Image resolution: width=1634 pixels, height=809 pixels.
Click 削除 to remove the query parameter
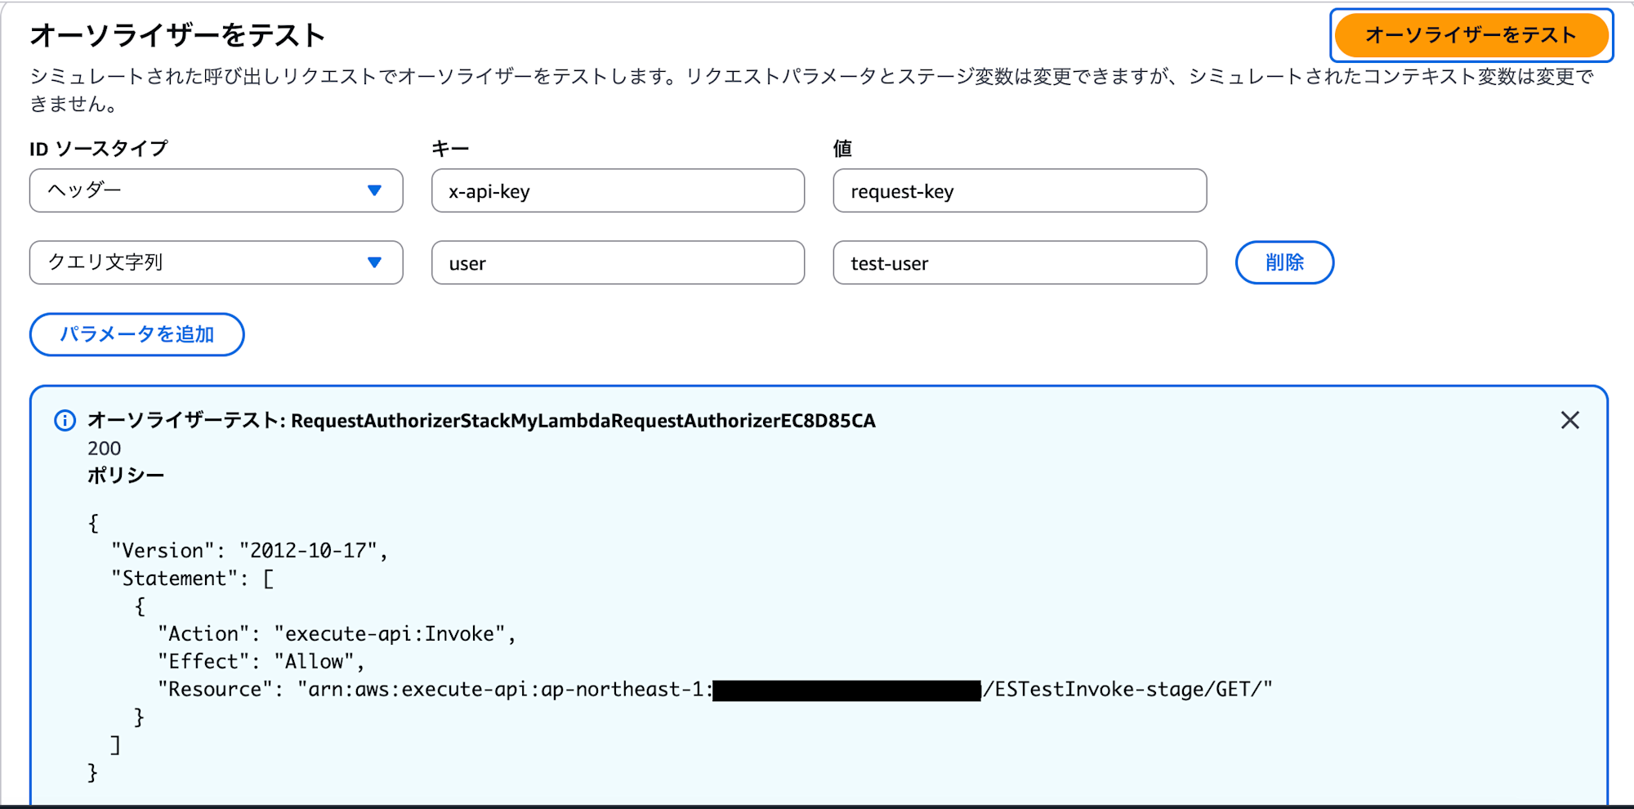tap(1284, 262)
